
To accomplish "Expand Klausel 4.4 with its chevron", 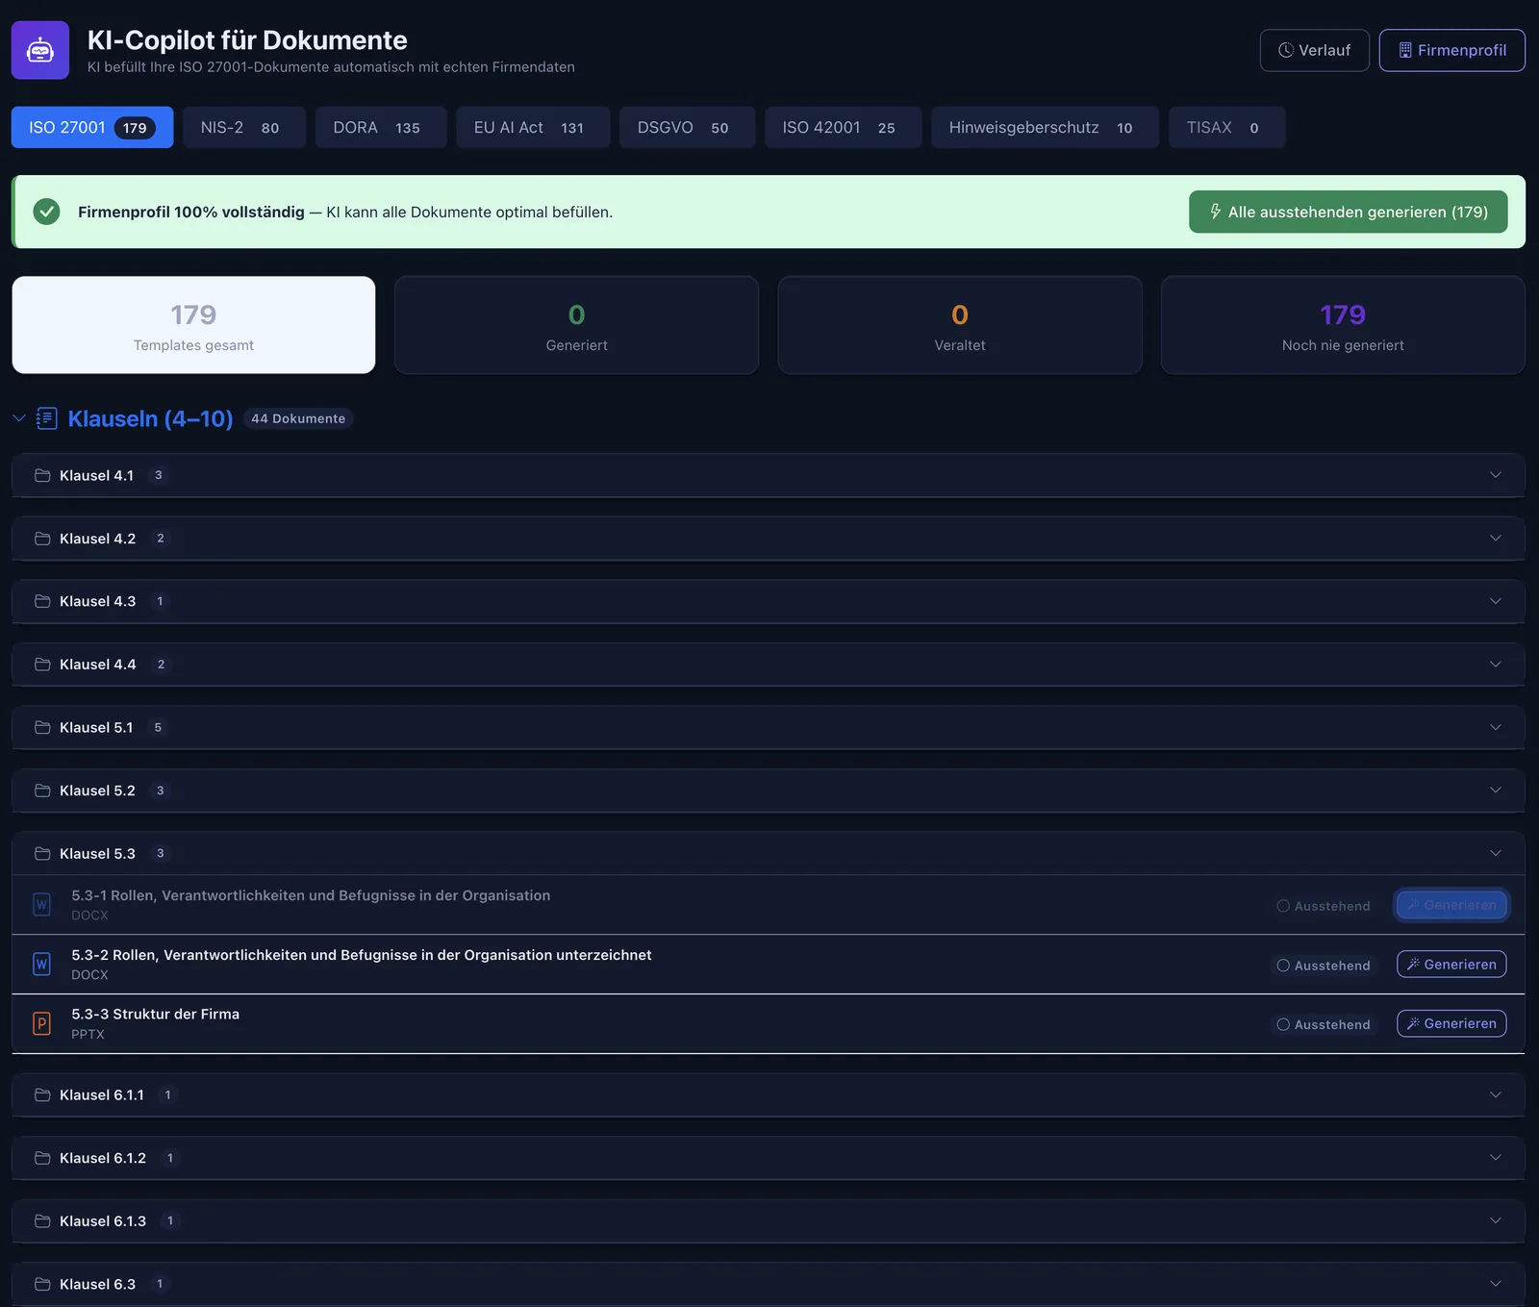I will coord(1496,665).
